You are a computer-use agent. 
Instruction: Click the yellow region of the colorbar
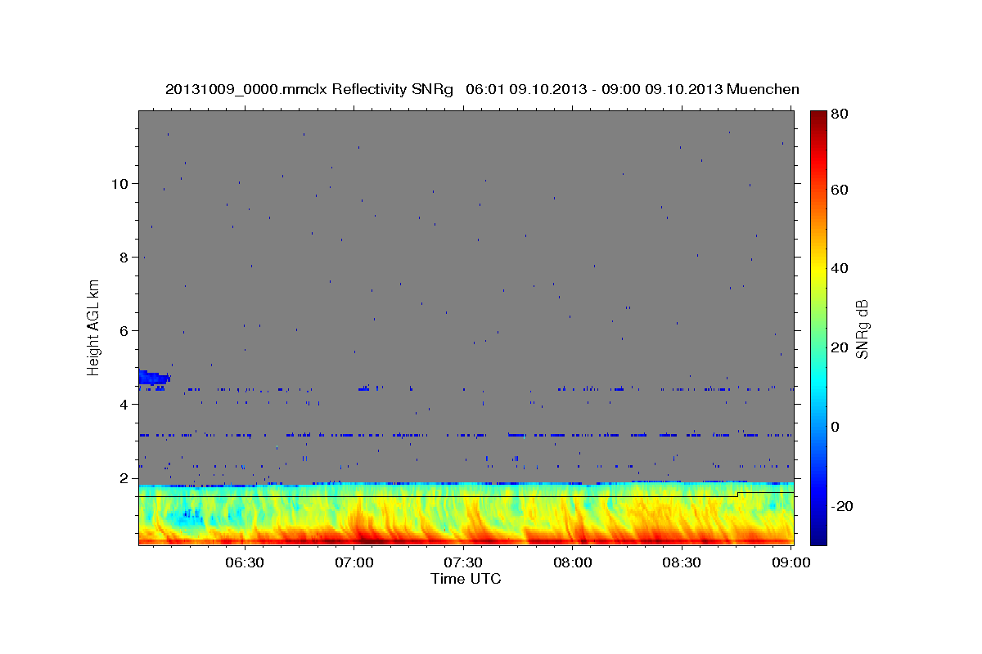click(818, 270)
